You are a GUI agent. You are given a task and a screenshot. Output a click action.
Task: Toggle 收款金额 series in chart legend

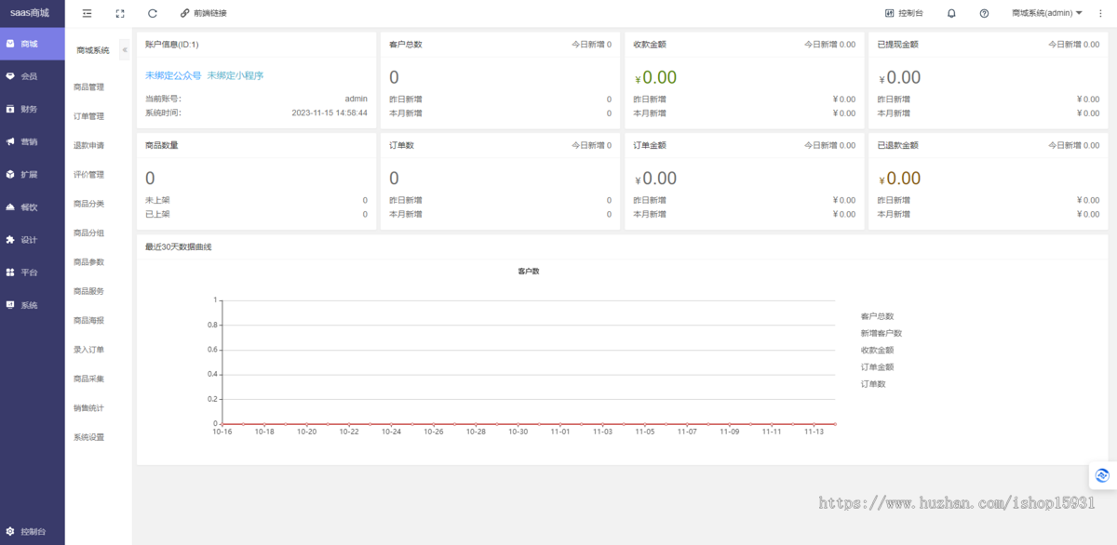(x=877, y=351)
